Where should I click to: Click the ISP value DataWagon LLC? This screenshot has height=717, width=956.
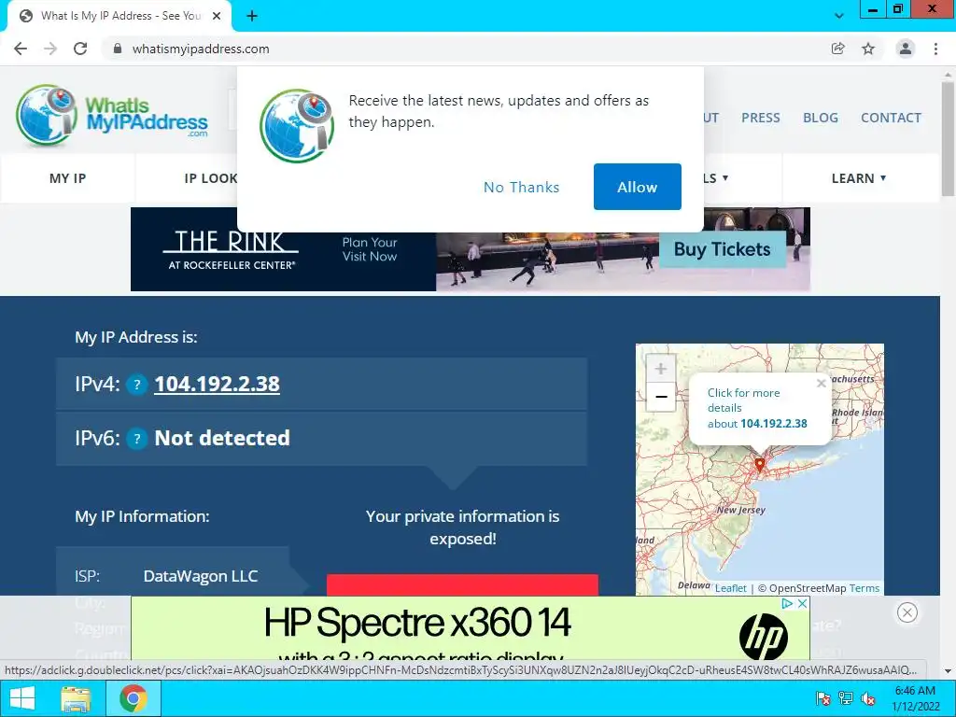pyautogui.click(x=201, y=576)
